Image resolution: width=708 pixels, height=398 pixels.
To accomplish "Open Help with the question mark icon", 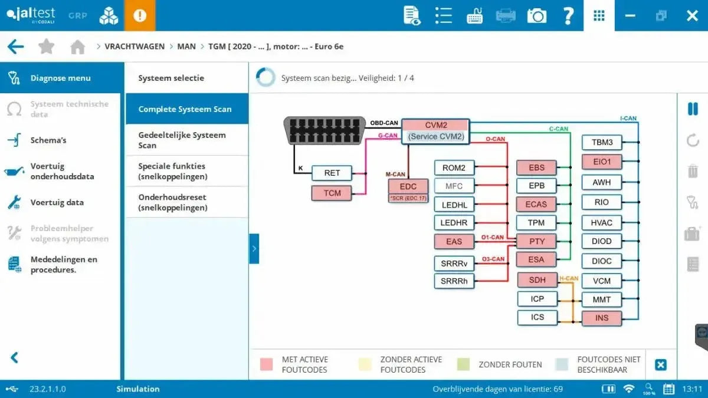I will 568,15.
